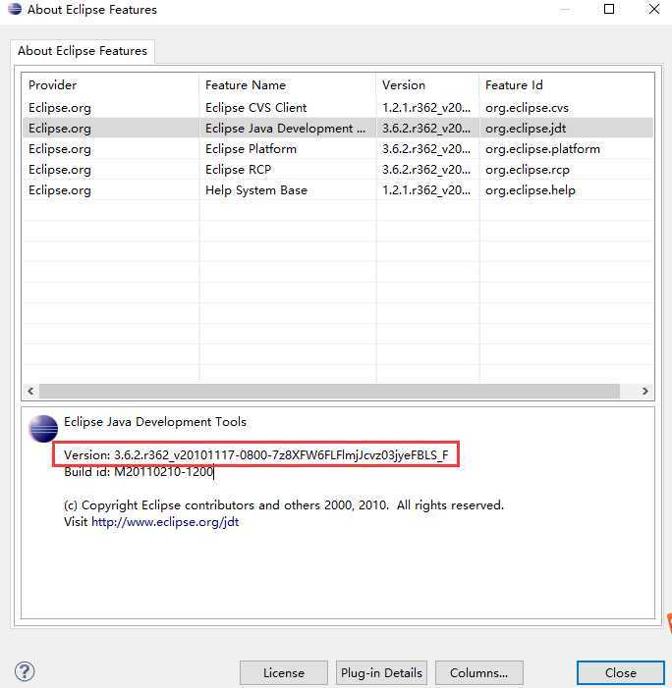Close the window with the title bar X
This screenshot has height=688, width=672.
(x=654, y=9)
